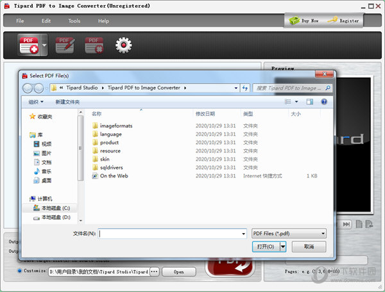
Task: Click the Customize output path field
Action: point(99,272)
